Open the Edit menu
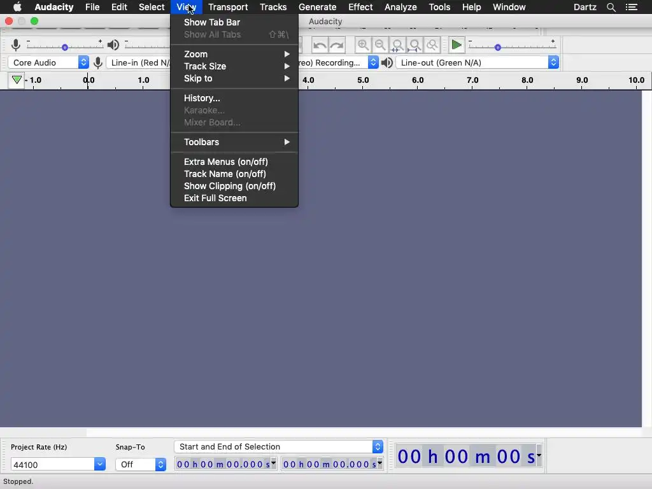This screenshot has height=489, width=652. coord(119,7)
